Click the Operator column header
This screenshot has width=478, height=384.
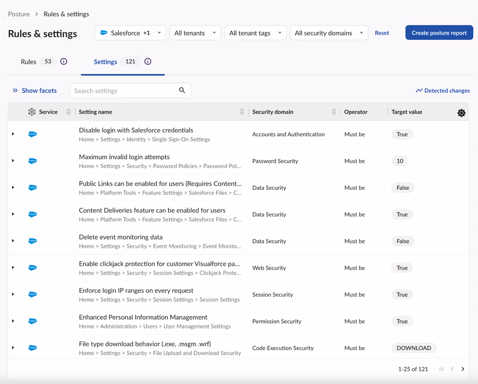point(356,112)
